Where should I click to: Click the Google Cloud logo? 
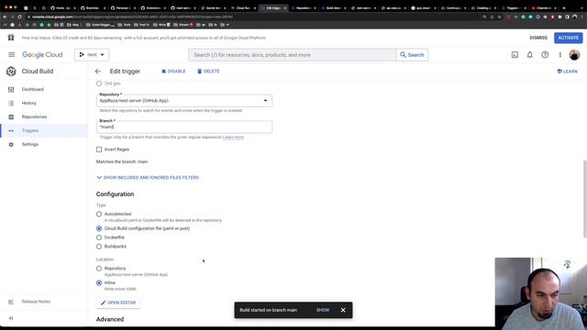click(42, 55)
